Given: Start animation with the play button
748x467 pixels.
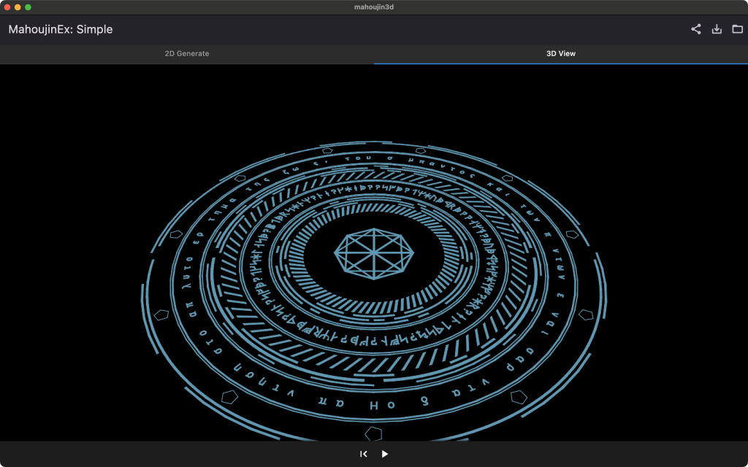Looking at the screenshot, I should pos(384,454).
